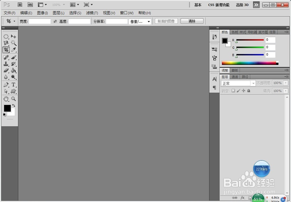The width and height of the screenshot is (291, 202).
Task: Open the Color panel options menu
Action: [286, 32]
